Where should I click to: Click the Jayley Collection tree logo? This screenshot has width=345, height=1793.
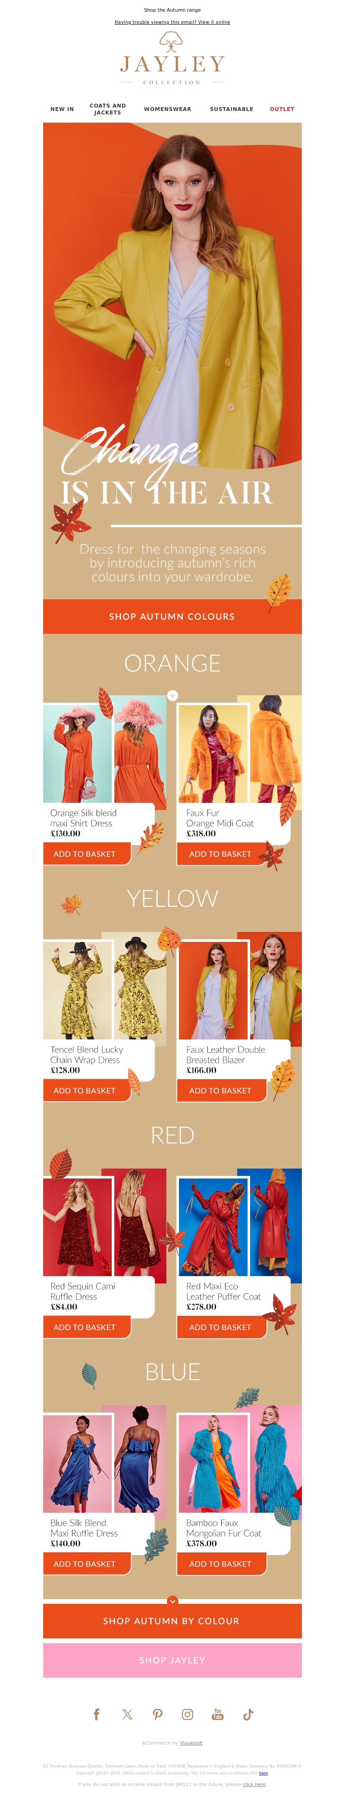pyautogui.click(x=172, y=58)
